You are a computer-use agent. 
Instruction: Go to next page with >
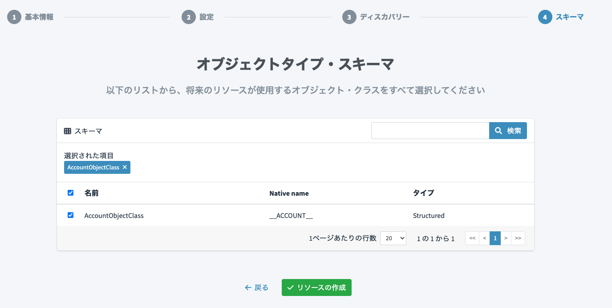tap(506, 238)
